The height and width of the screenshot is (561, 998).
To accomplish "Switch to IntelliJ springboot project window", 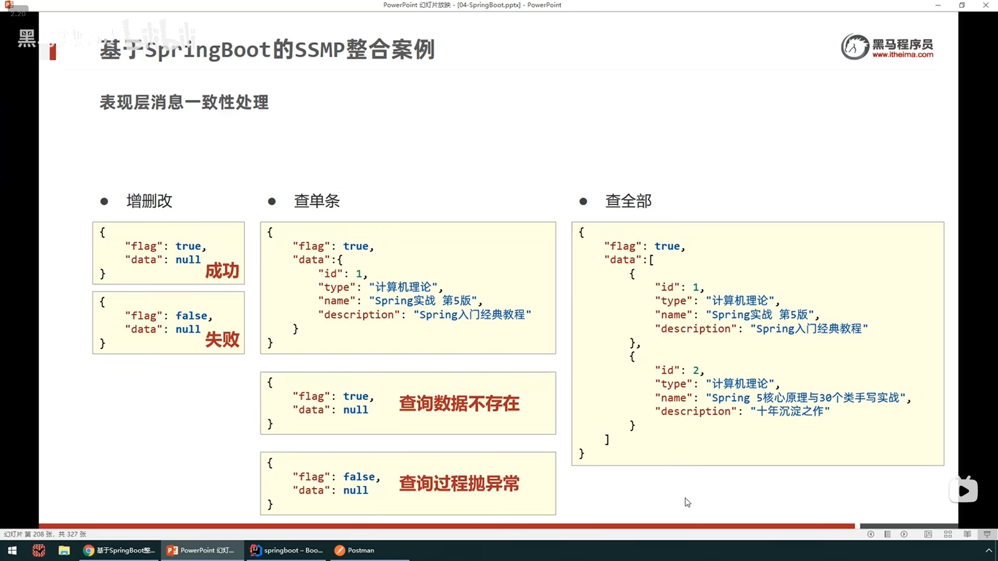I will coord(287,551).
